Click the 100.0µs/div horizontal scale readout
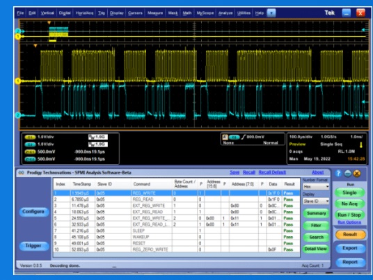The image size is (373, 280). (301, 137)
